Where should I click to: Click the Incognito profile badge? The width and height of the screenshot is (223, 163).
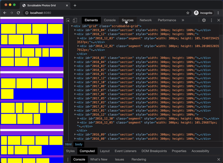point(203,13)
